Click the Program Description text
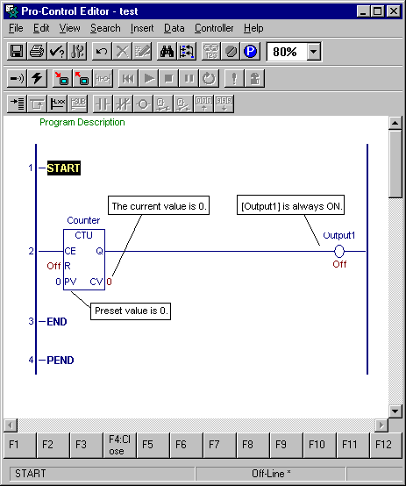 tap(82, 122)
